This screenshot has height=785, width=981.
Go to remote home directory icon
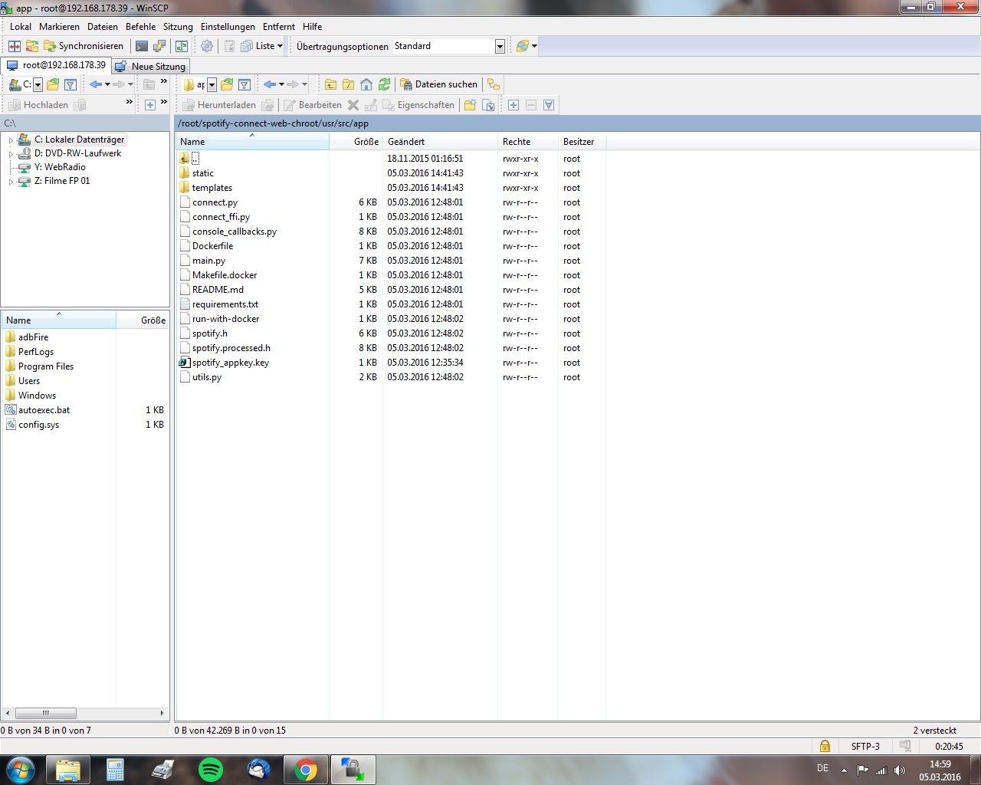(x=366, y=84)
